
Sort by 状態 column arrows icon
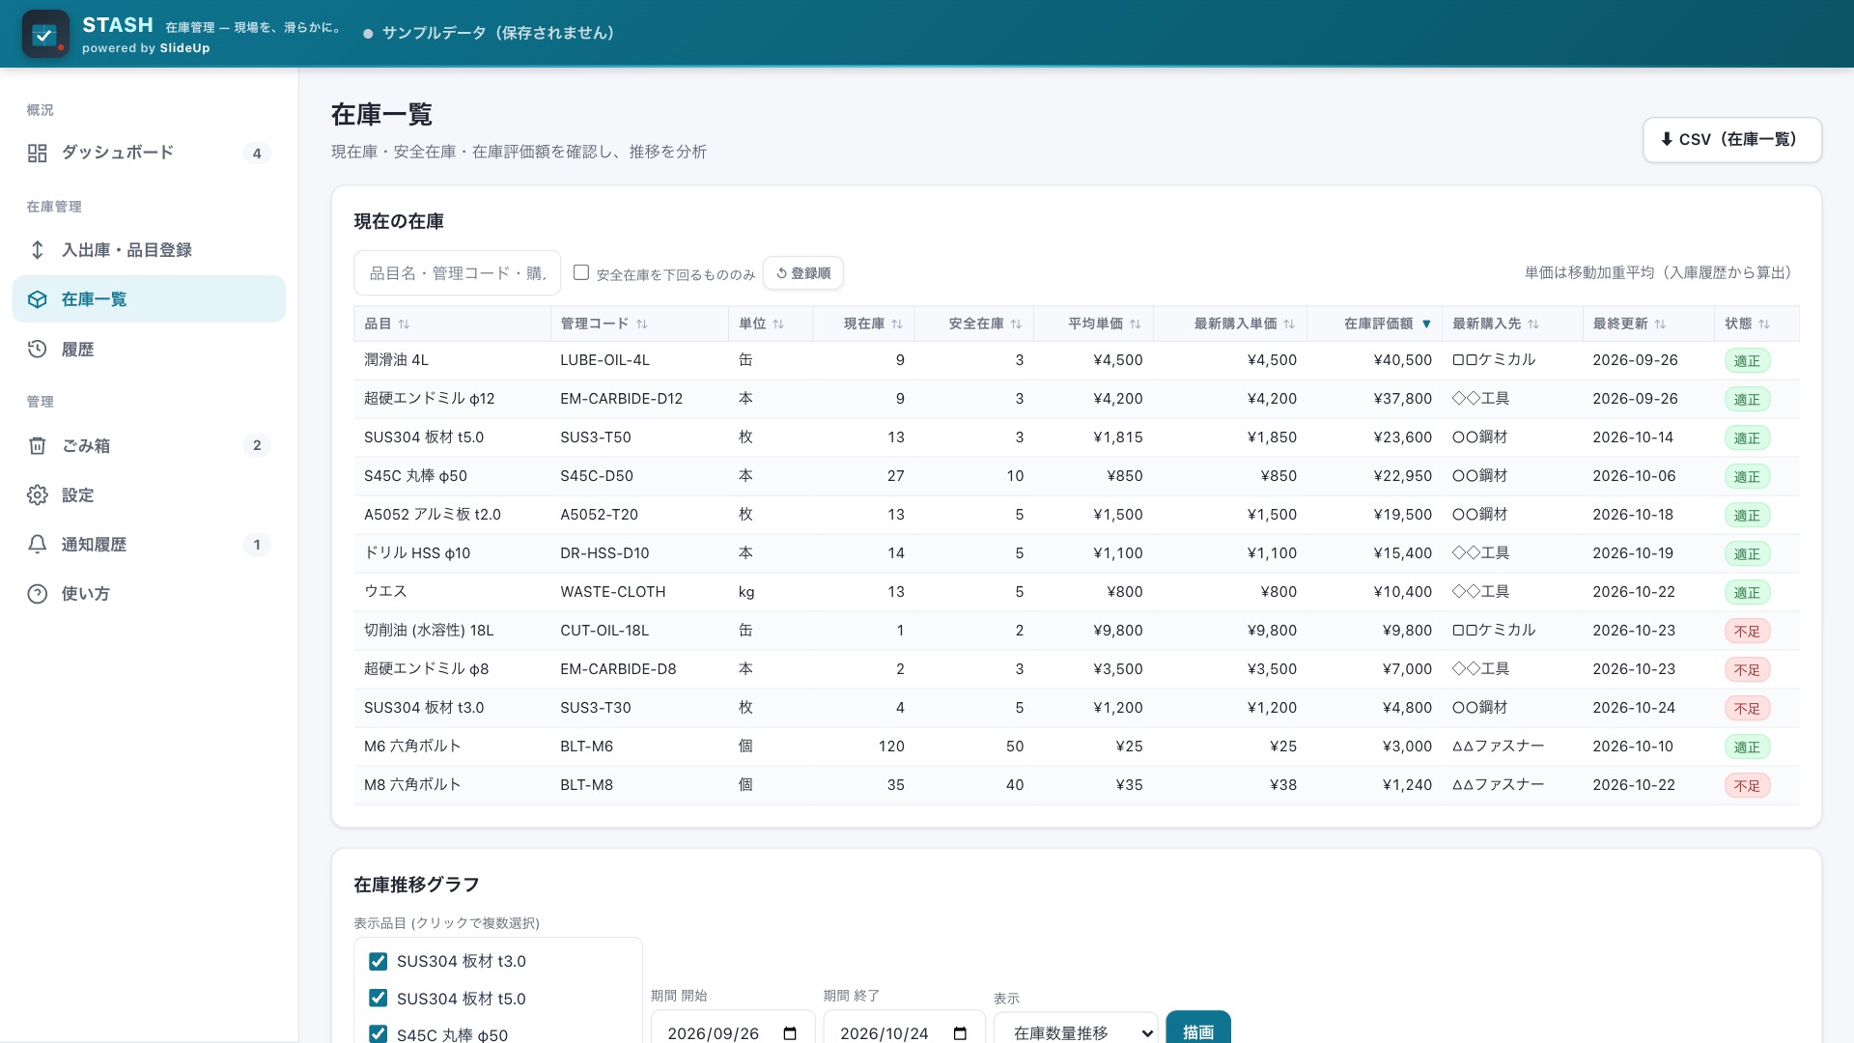[1764, 324]
